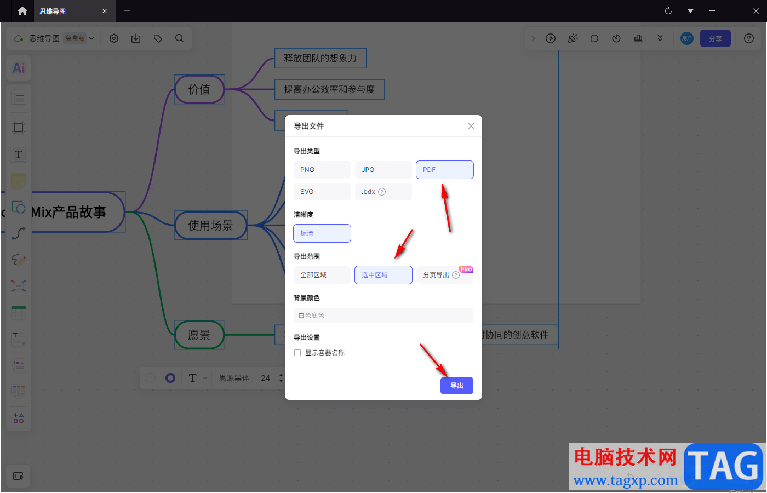Choose JPG export type
Image resolution: width=767 pixels, height=493 pixels.
pos(383,170)
